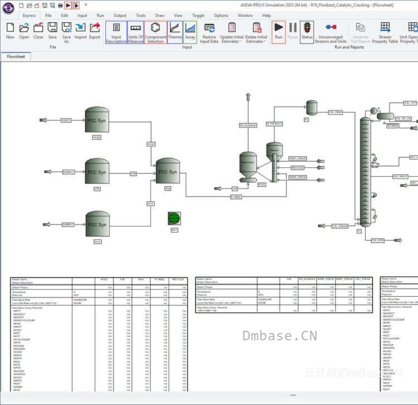Open the Thermo data icon
418x405 pixels.
pos(175,32)
